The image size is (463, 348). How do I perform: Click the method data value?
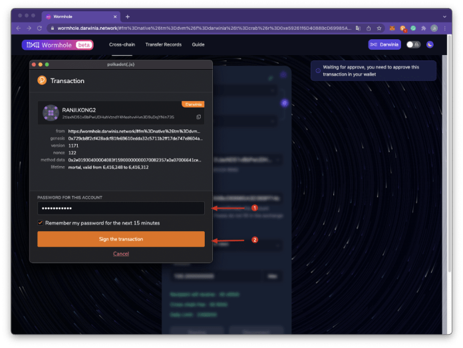(134, 159)
